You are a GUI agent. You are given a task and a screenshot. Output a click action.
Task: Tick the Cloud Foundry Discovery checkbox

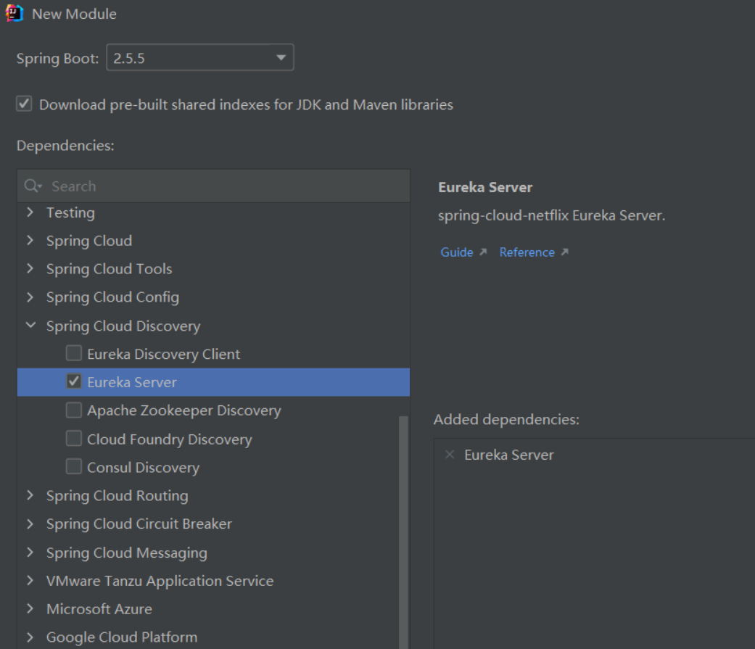[x=74, y=438]
